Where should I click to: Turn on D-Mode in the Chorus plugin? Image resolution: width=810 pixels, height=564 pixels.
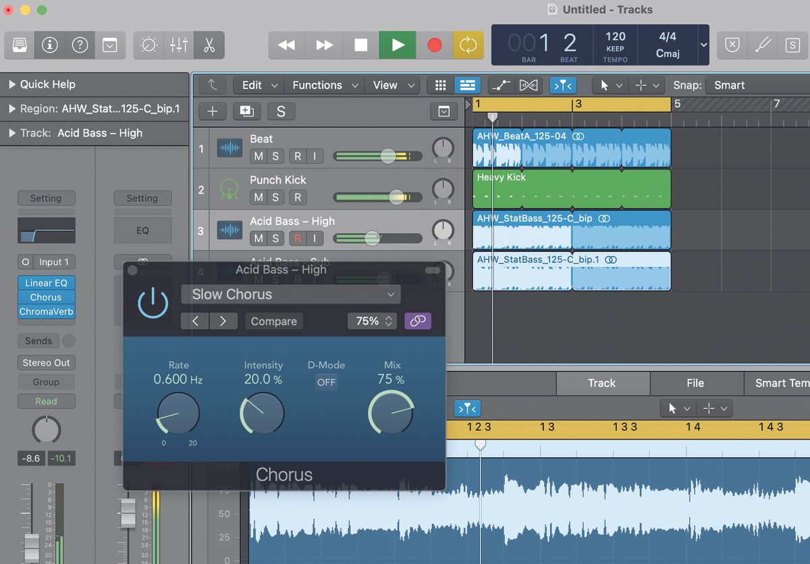tap(326, 382)
